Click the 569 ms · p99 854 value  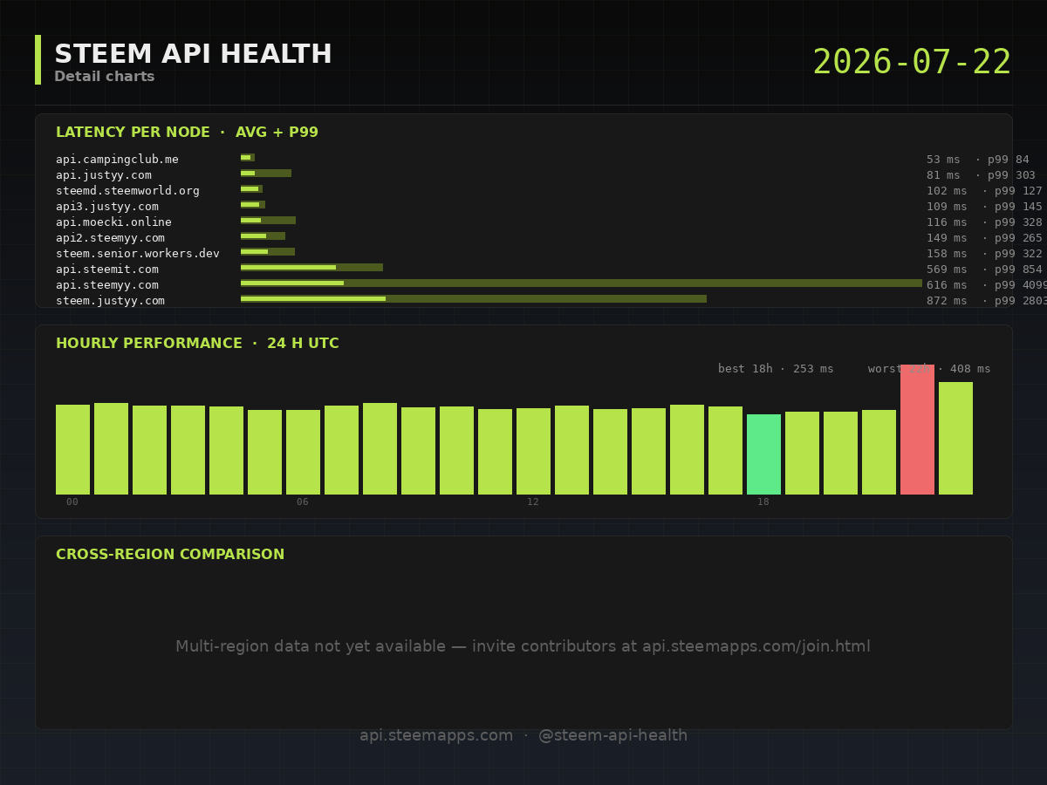(985, 270)
